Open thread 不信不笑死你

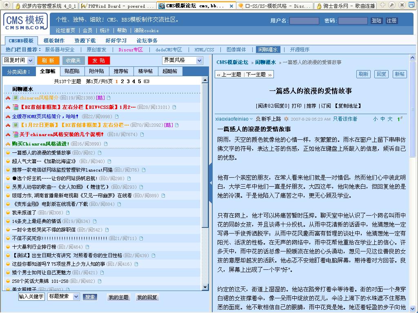click(60, 238)
